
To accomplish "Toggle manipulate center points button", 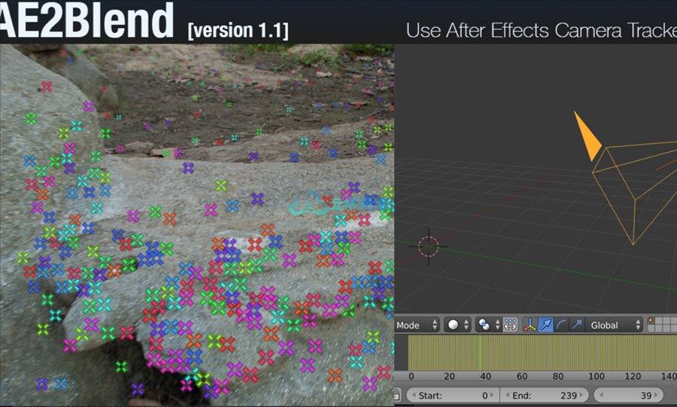I will click(x=510, y=325).
